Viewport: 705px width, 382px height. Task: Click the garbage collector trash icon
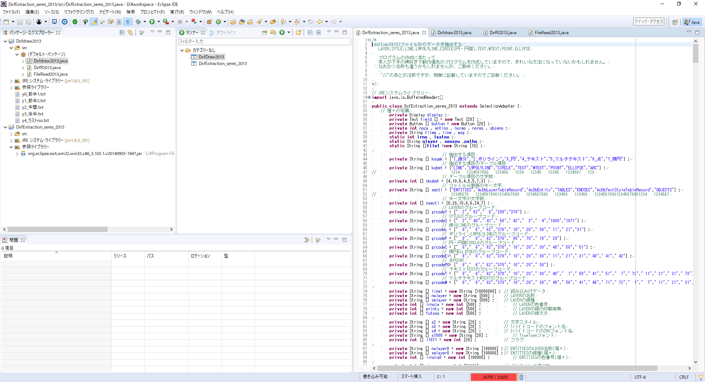click(521, 377)
